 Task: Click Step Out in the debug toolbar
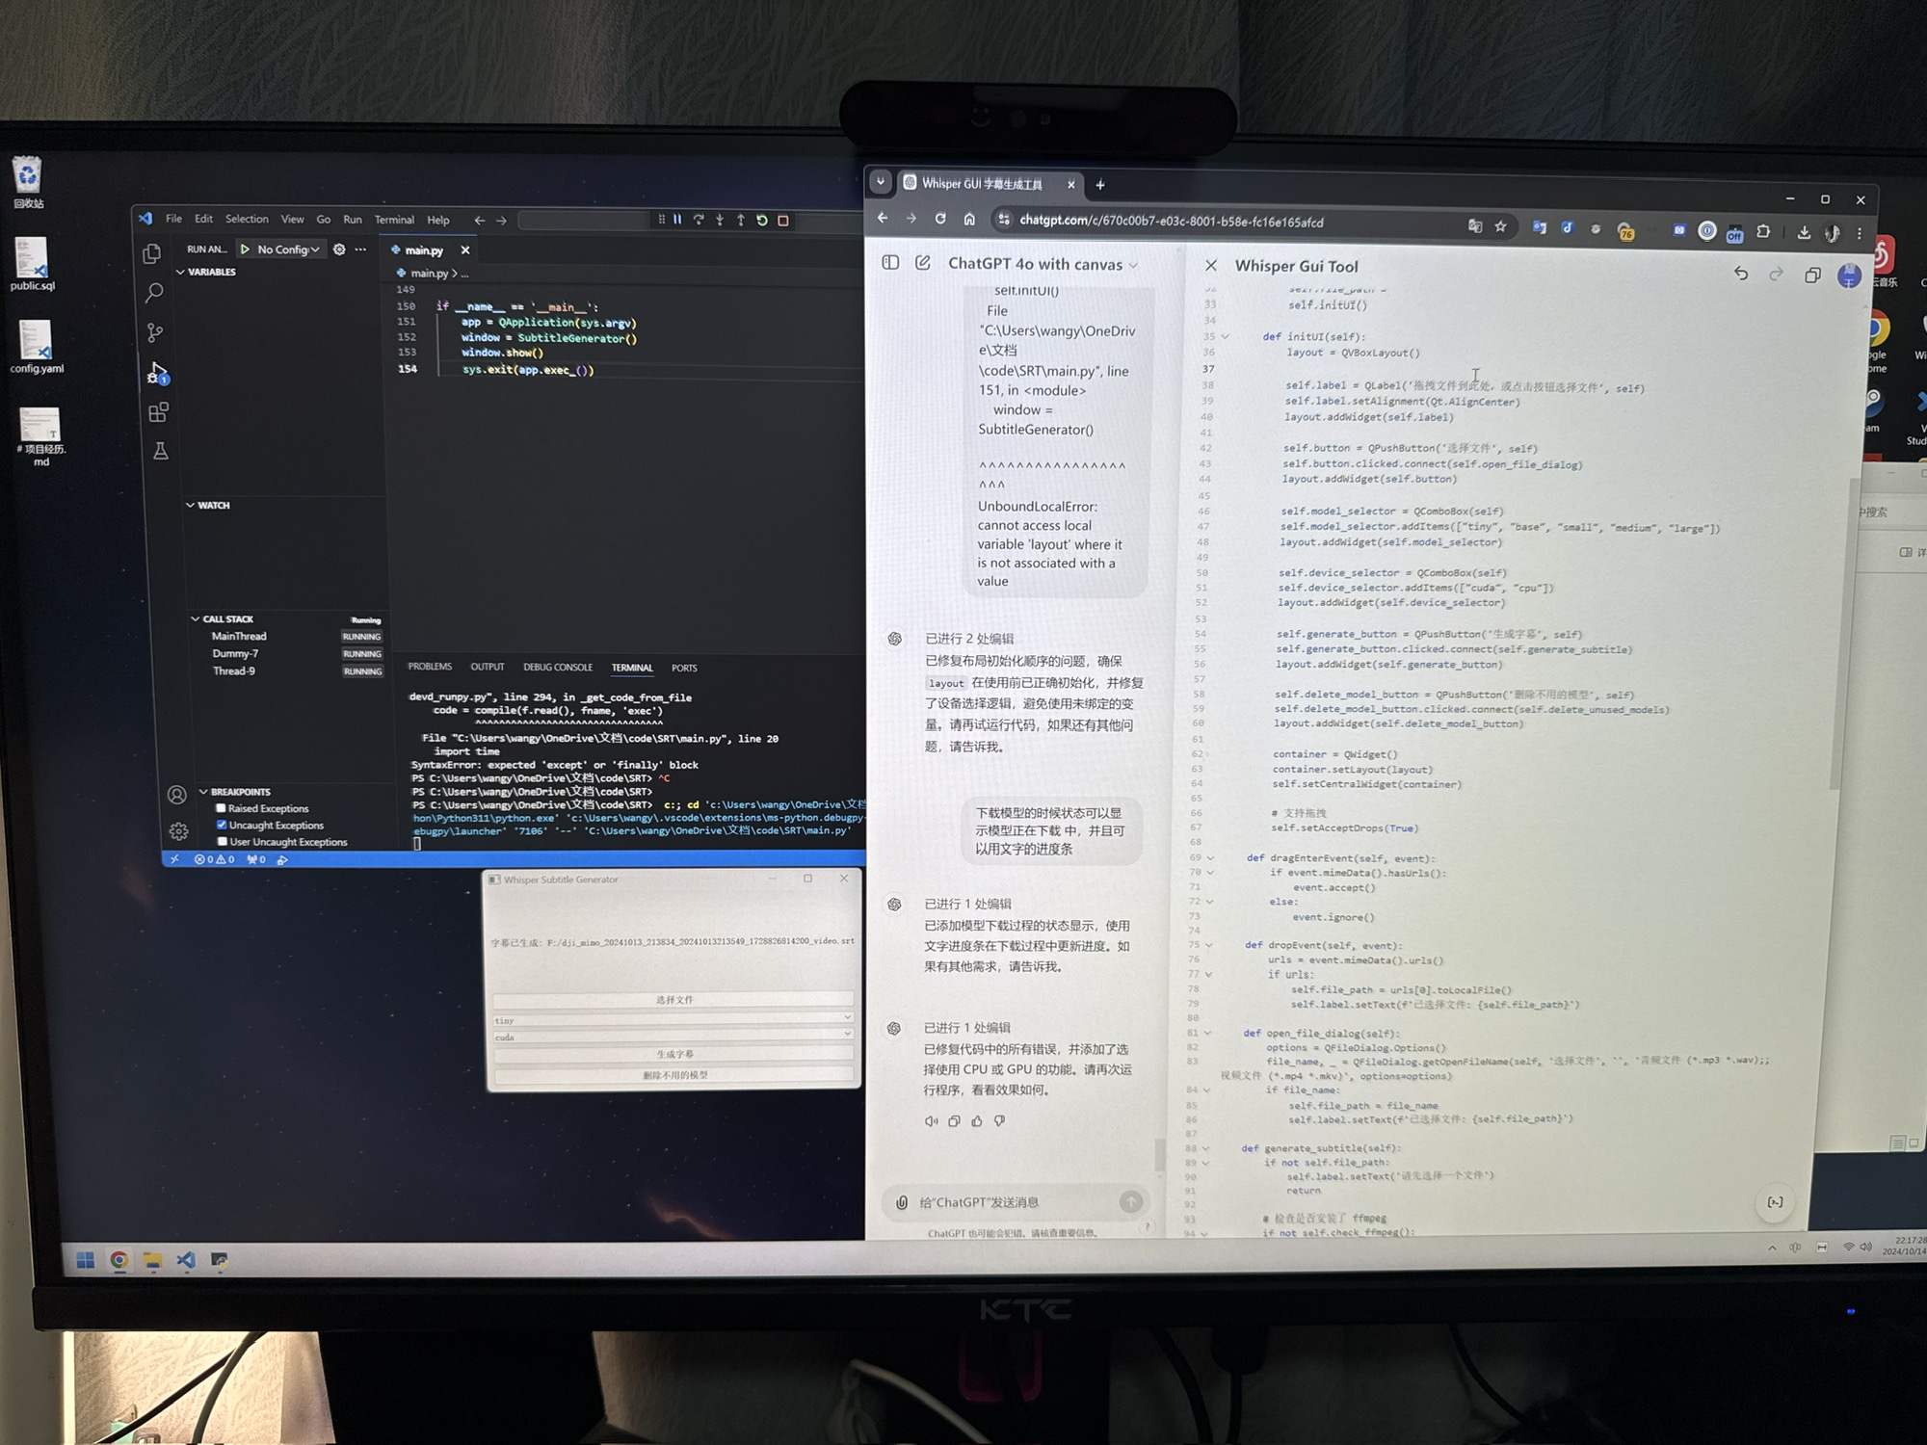tap(741, 220)
